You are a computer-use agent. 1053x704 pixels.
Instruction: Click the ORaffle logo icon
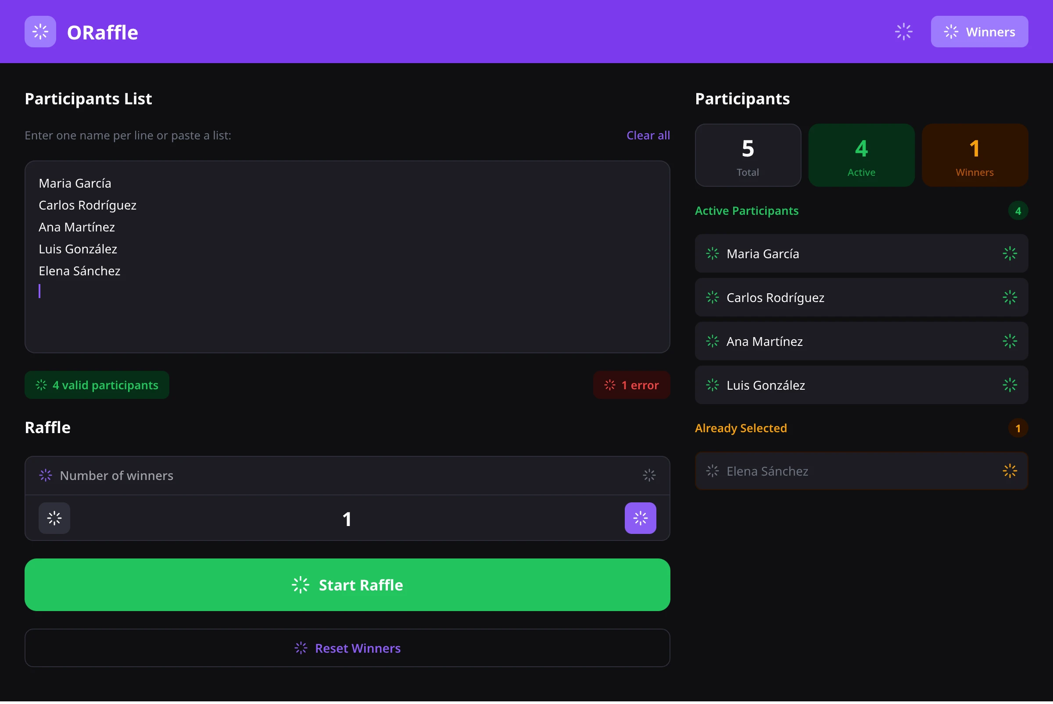[40, 32]
